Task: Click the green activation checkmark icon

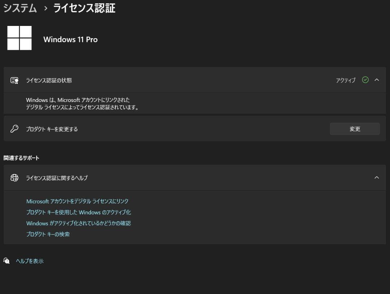Action: click(x=365, y=80)
